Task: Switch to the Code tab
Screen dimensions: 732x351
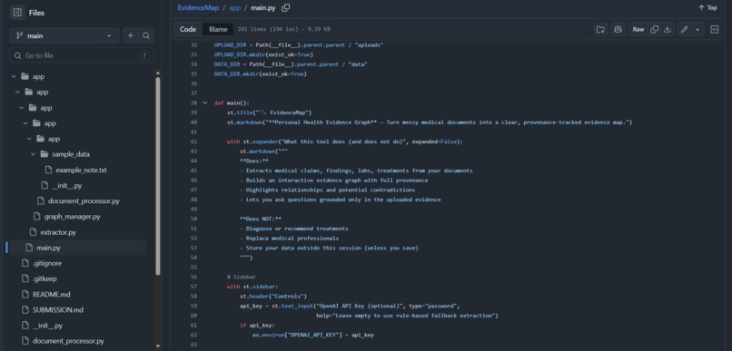Action: coord(188,29)
